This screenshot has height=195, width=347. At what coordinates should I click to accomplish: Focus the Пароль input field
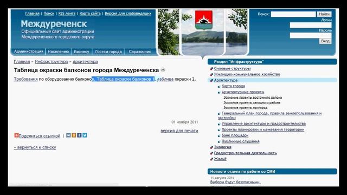311,35
